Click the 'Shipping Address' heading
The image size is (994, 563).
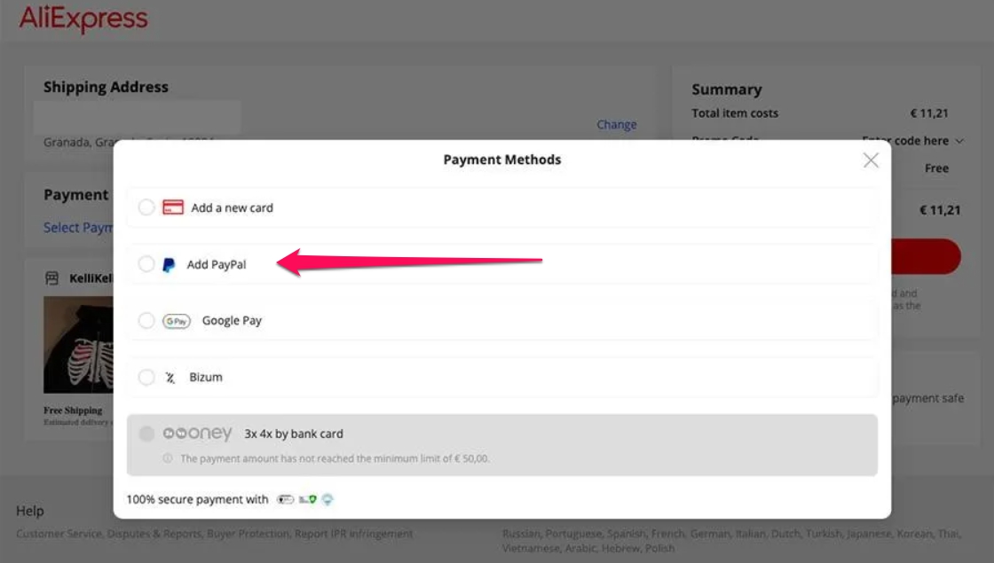coord(106,87)
